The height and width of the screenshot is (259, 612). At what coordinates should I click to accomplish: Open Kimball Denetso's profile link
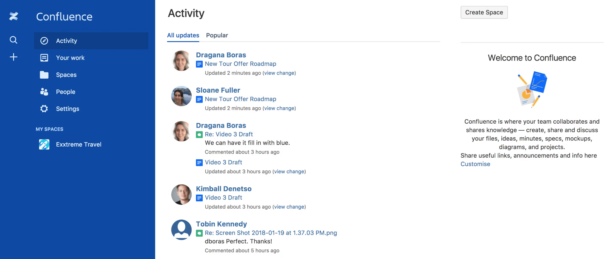pyautogui.click(x=224, y=189)
